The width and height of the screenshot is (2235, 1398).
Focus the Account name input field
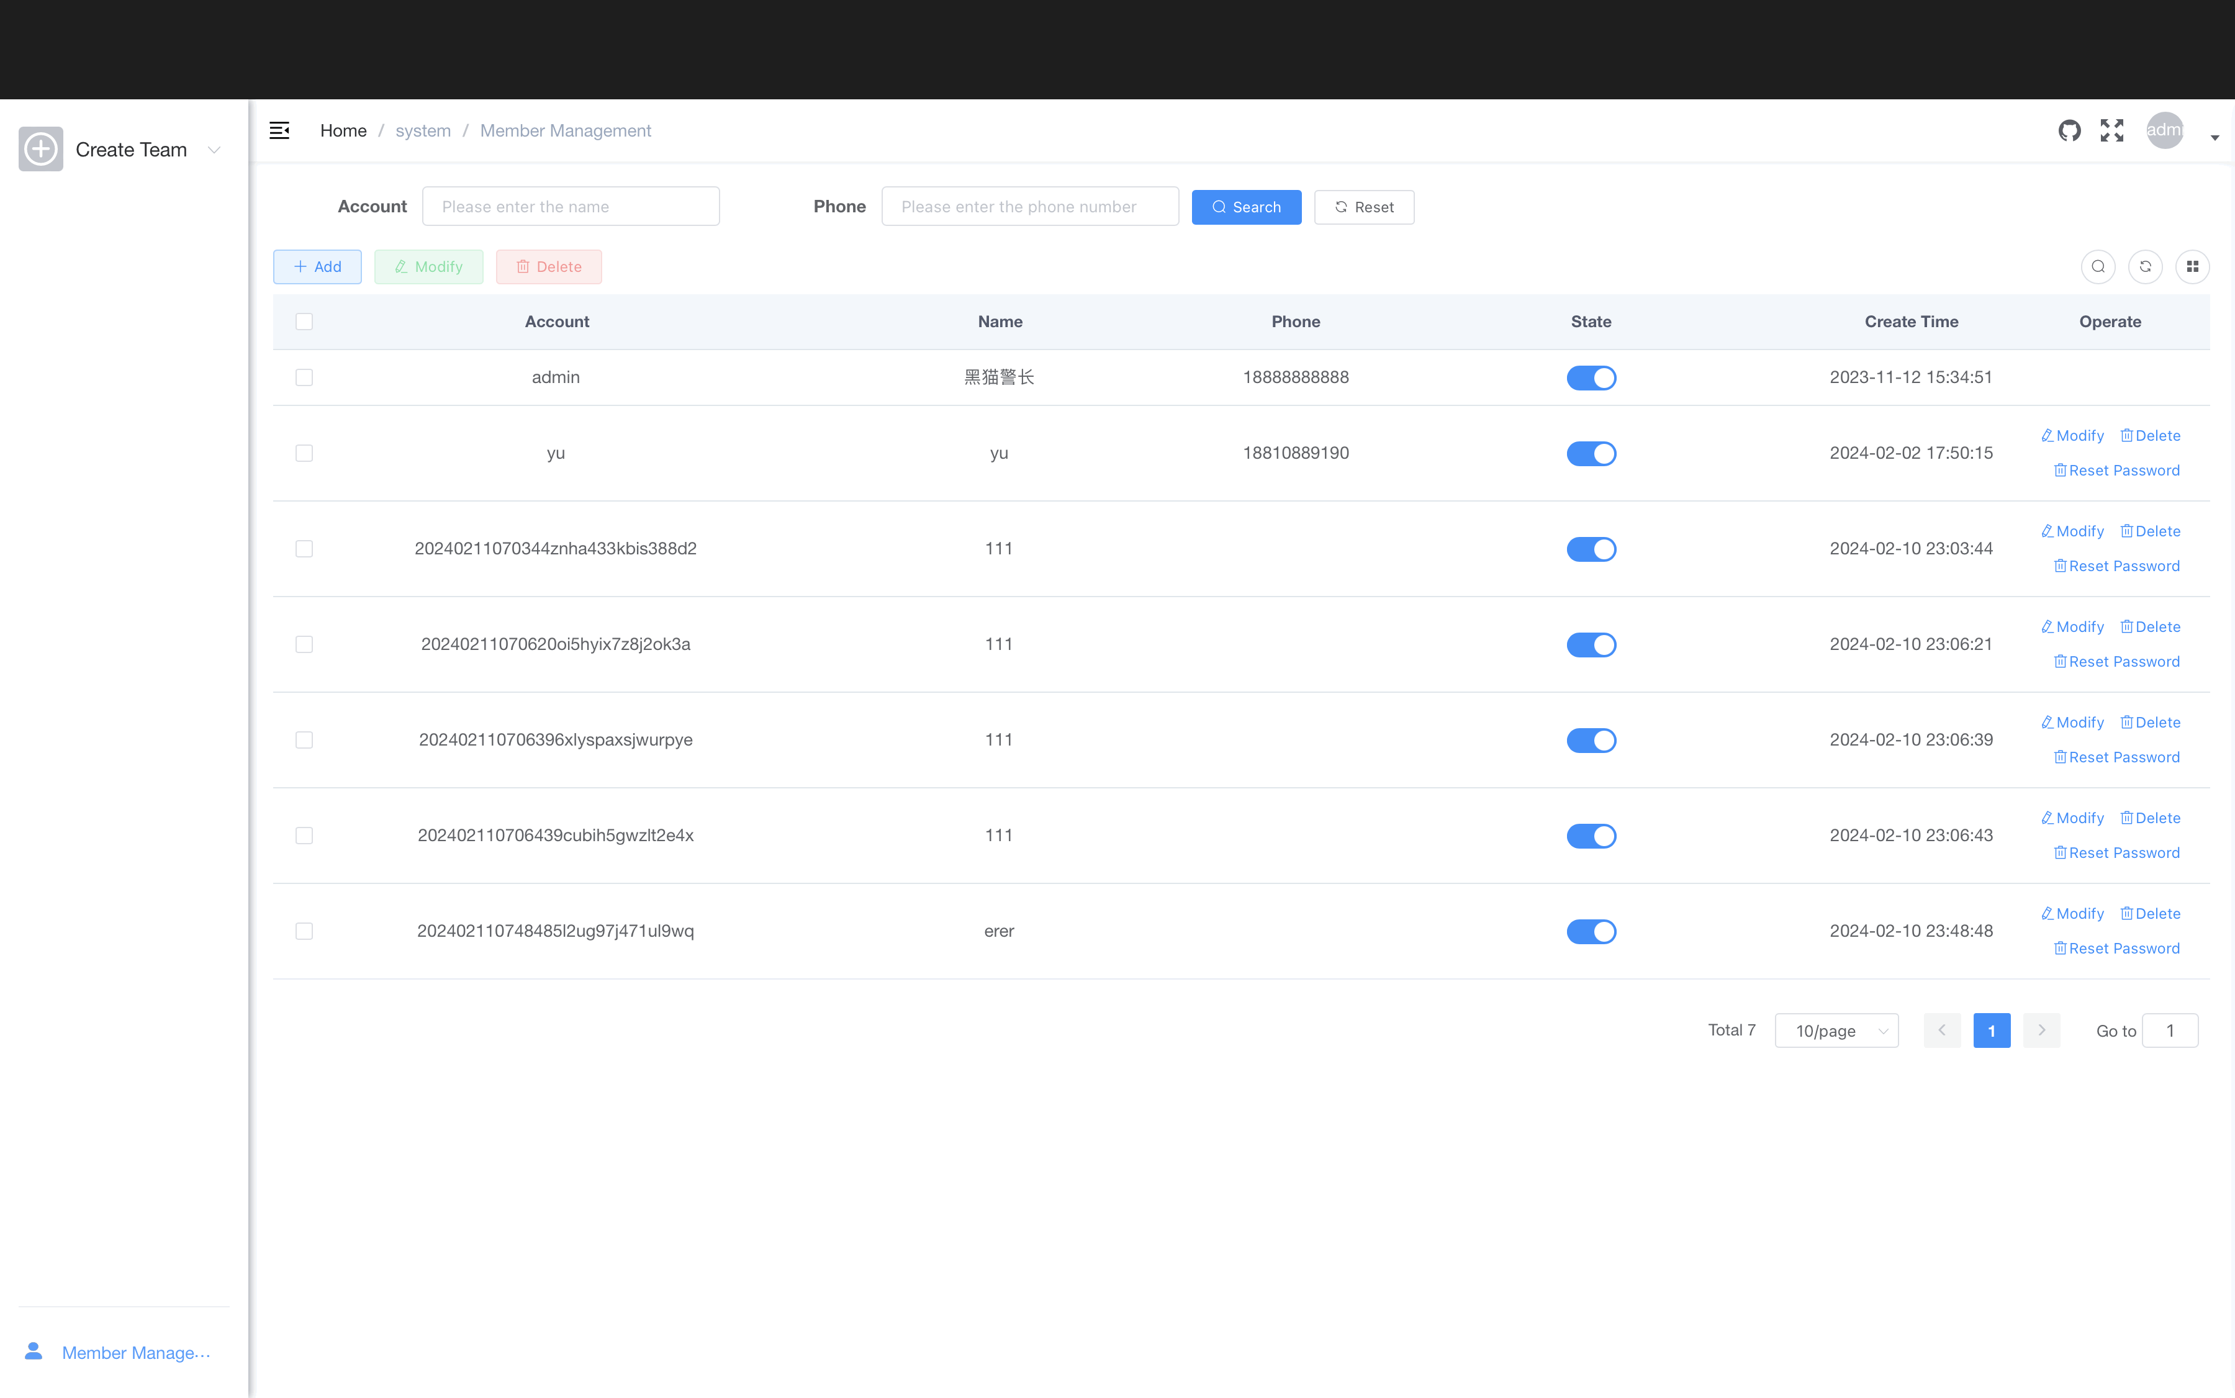571,206
